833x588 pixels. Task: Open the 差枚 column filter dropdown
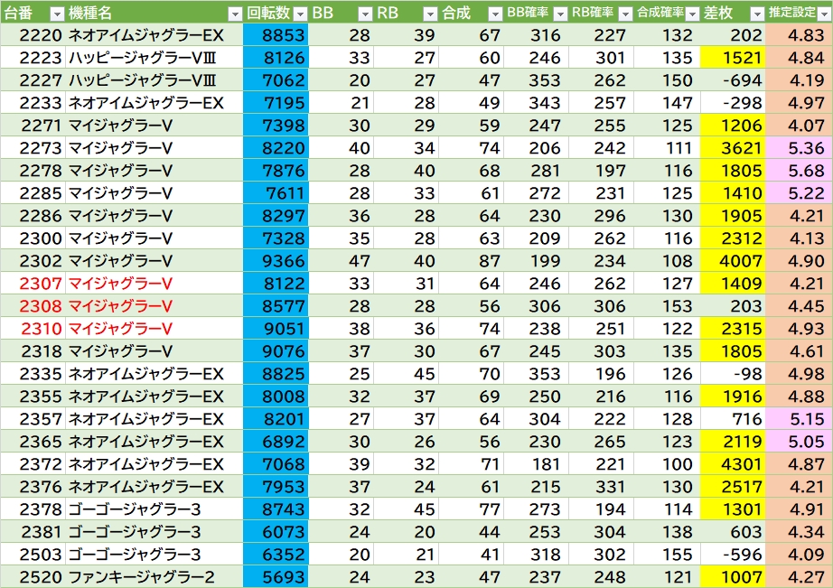point(758,14)
